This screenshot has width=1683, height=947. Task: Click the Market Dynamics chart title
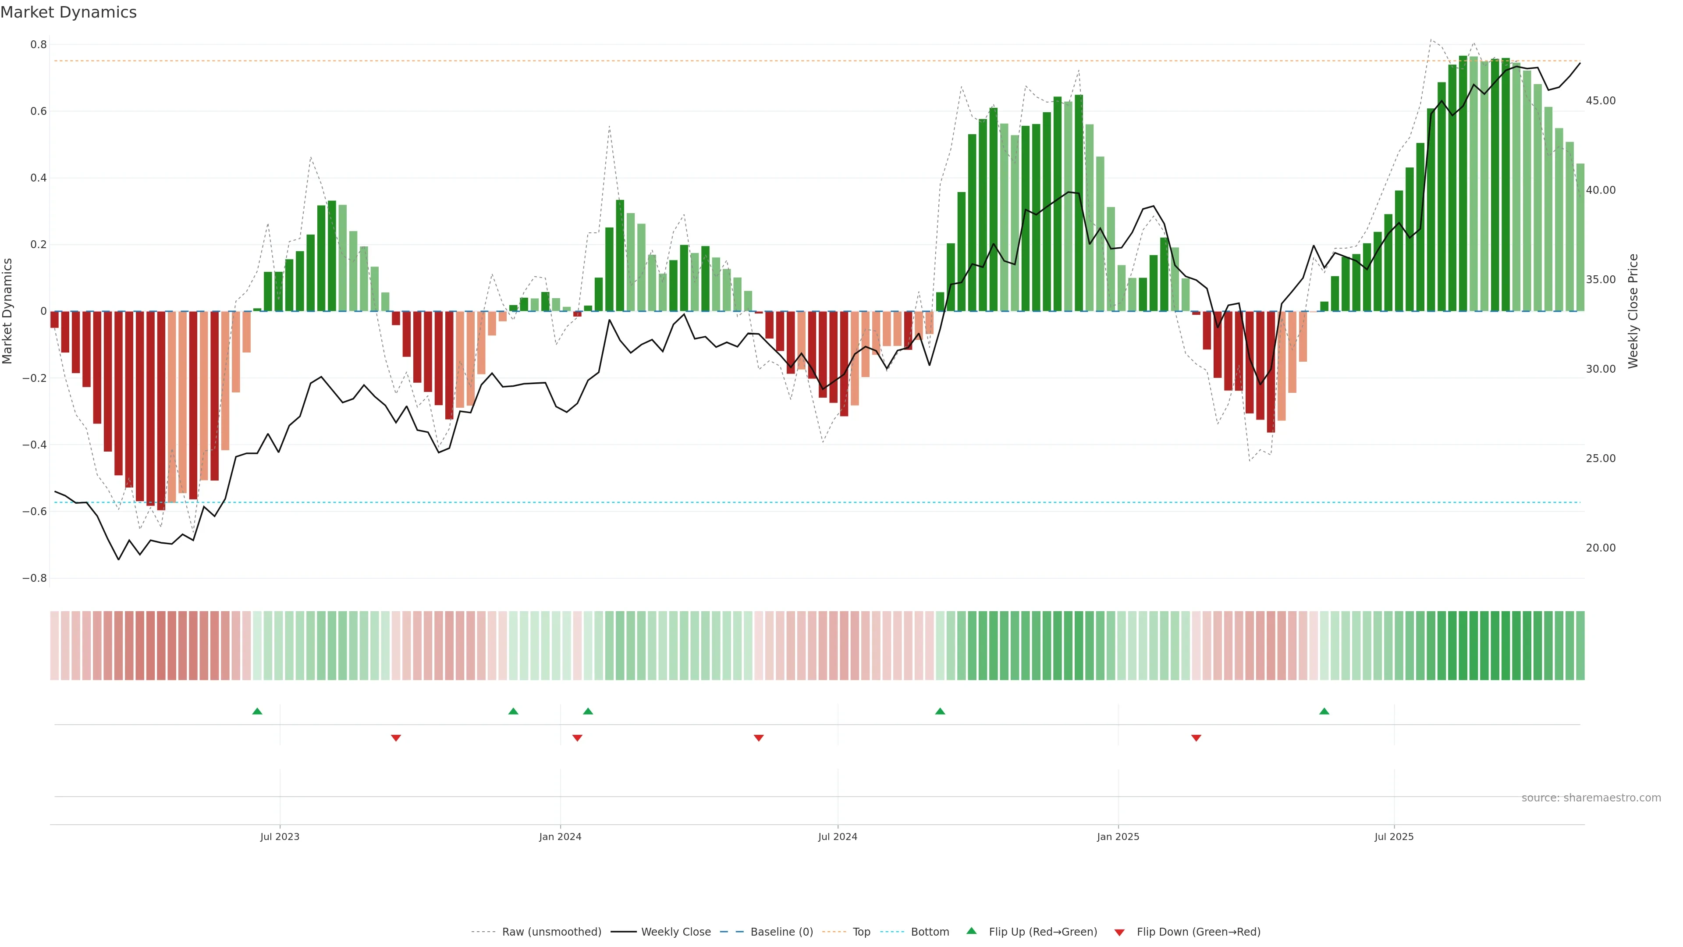pos(69,12)
